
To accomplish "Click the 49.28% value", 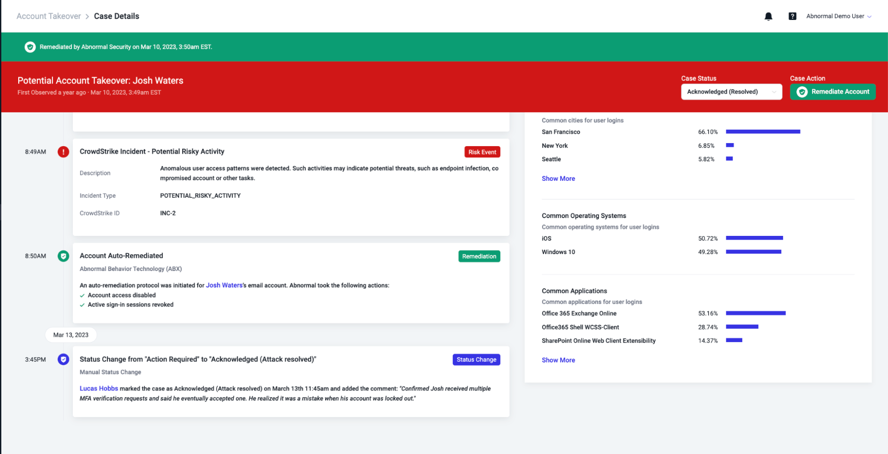I will pyautogui.click(x=708, y=252).
